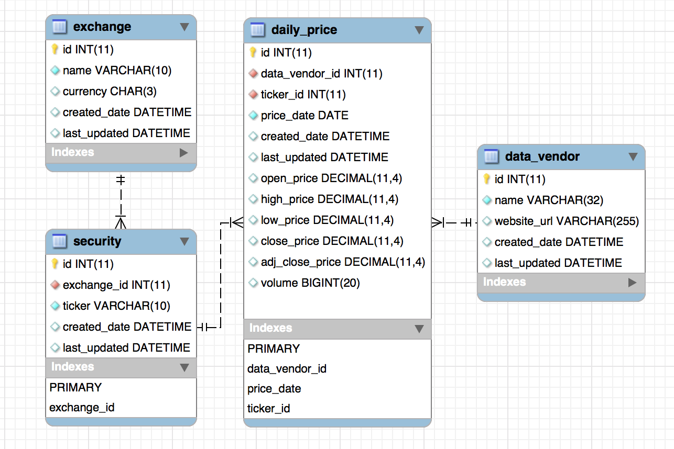Collapse the security Indexes section arrow
Image resolution: width=674 pixels, height=449 pixels.
184,367
